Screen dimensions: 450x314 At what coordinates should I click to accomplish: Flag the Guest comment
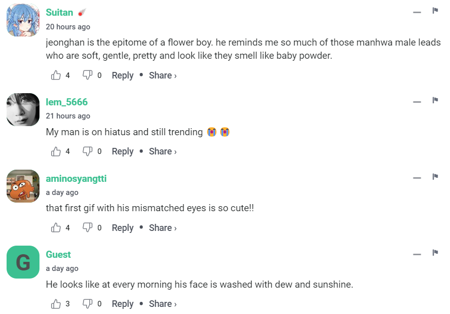(435, 253)
